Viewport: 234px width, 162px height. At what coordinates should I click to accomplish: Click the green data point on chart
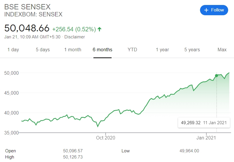[216, 76]
